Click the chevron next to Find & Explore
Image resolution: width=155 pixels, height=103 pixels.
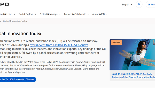pos(35,14)
